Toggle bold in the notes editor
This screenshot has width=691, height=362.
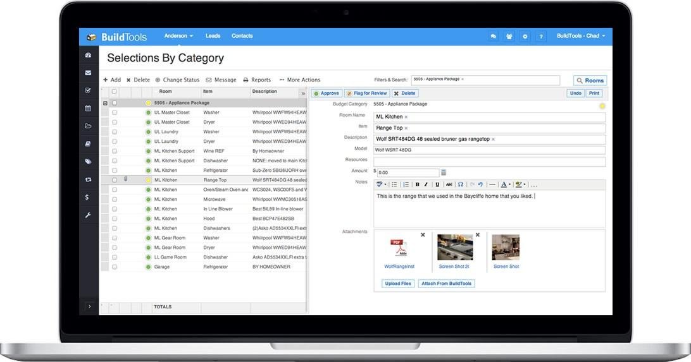pyautogui.click(x=418, y=184)
